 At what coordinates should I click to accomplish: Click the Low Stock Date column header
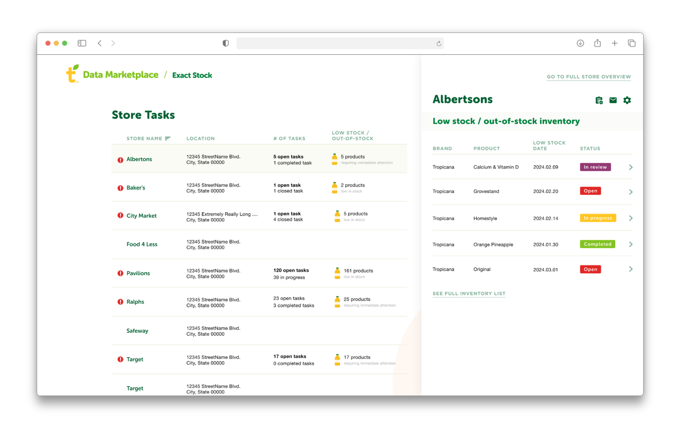point(549,146)
